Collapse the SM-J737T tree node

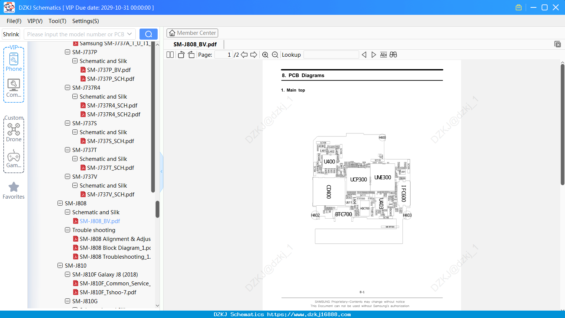click(x=68, y=150)
